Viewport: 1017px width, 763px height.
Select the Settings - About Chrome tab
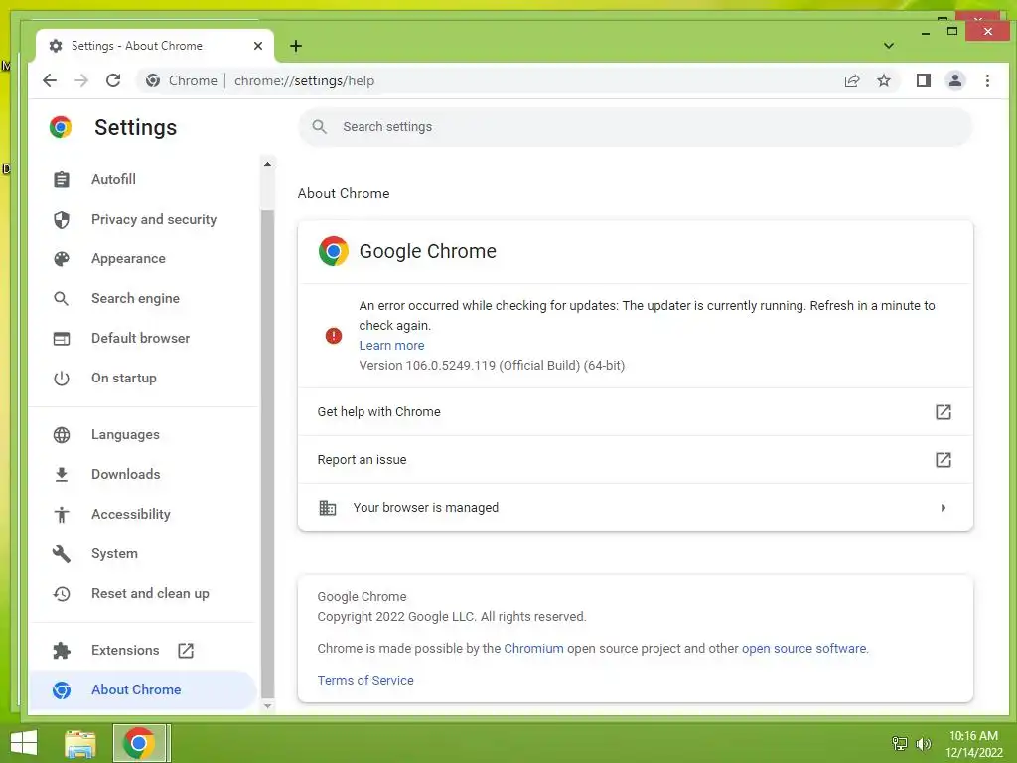(154, 46)
